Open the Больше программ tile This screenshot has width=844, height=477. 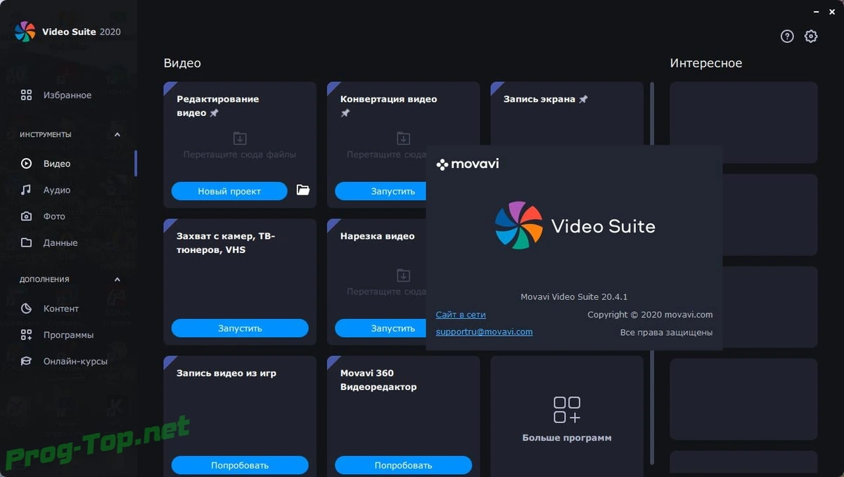[567, 416]
